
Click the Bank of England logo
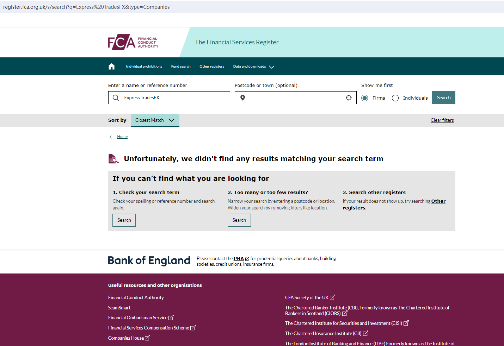click(149, 260)
